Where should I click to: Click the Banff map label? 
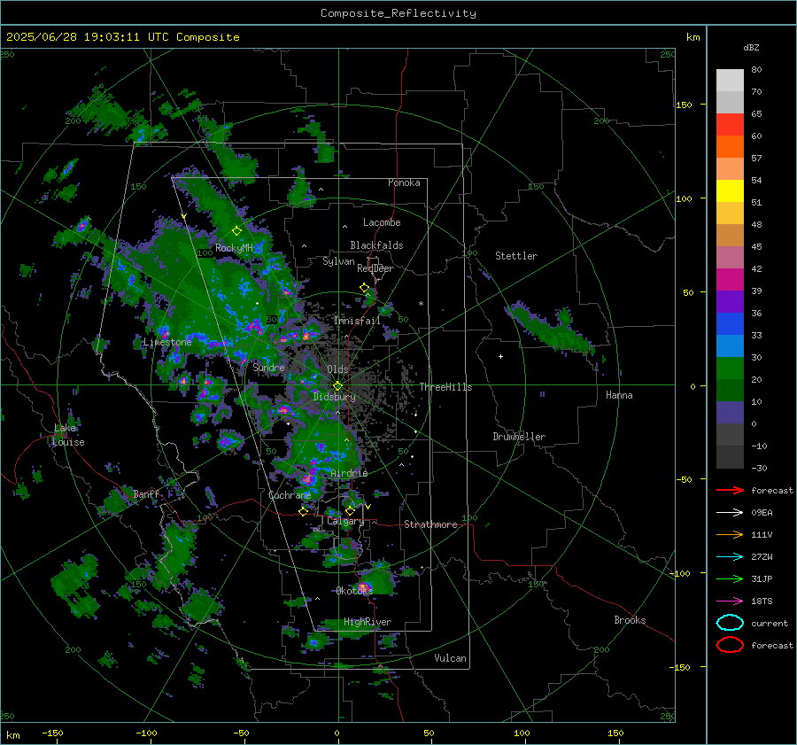146,493
